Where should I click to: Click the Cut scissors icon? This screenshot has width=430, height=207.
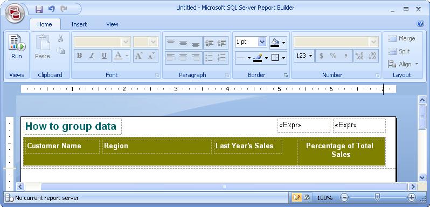point(60,38)
